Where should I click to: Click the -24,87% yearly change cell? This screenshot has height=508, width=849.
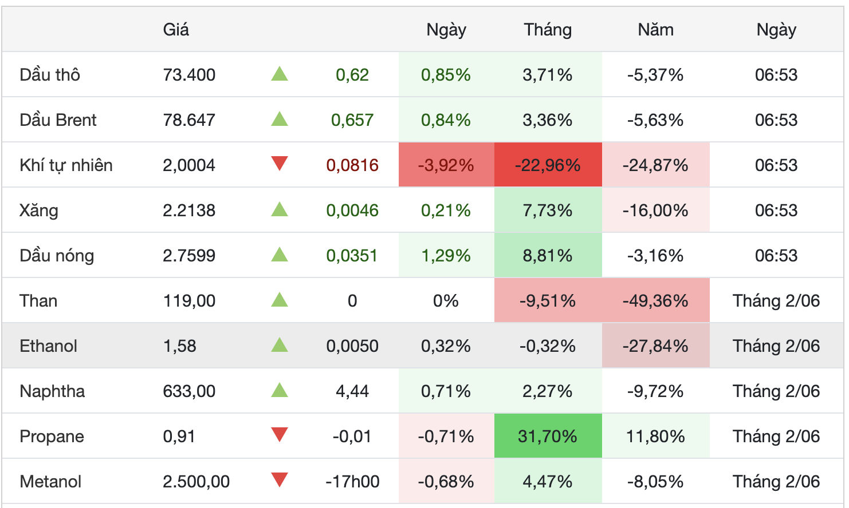point(655,165)
